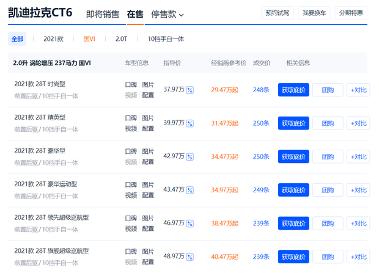Open 248条 deal price link
Screen dimensions: 379x273
[261, 90]
